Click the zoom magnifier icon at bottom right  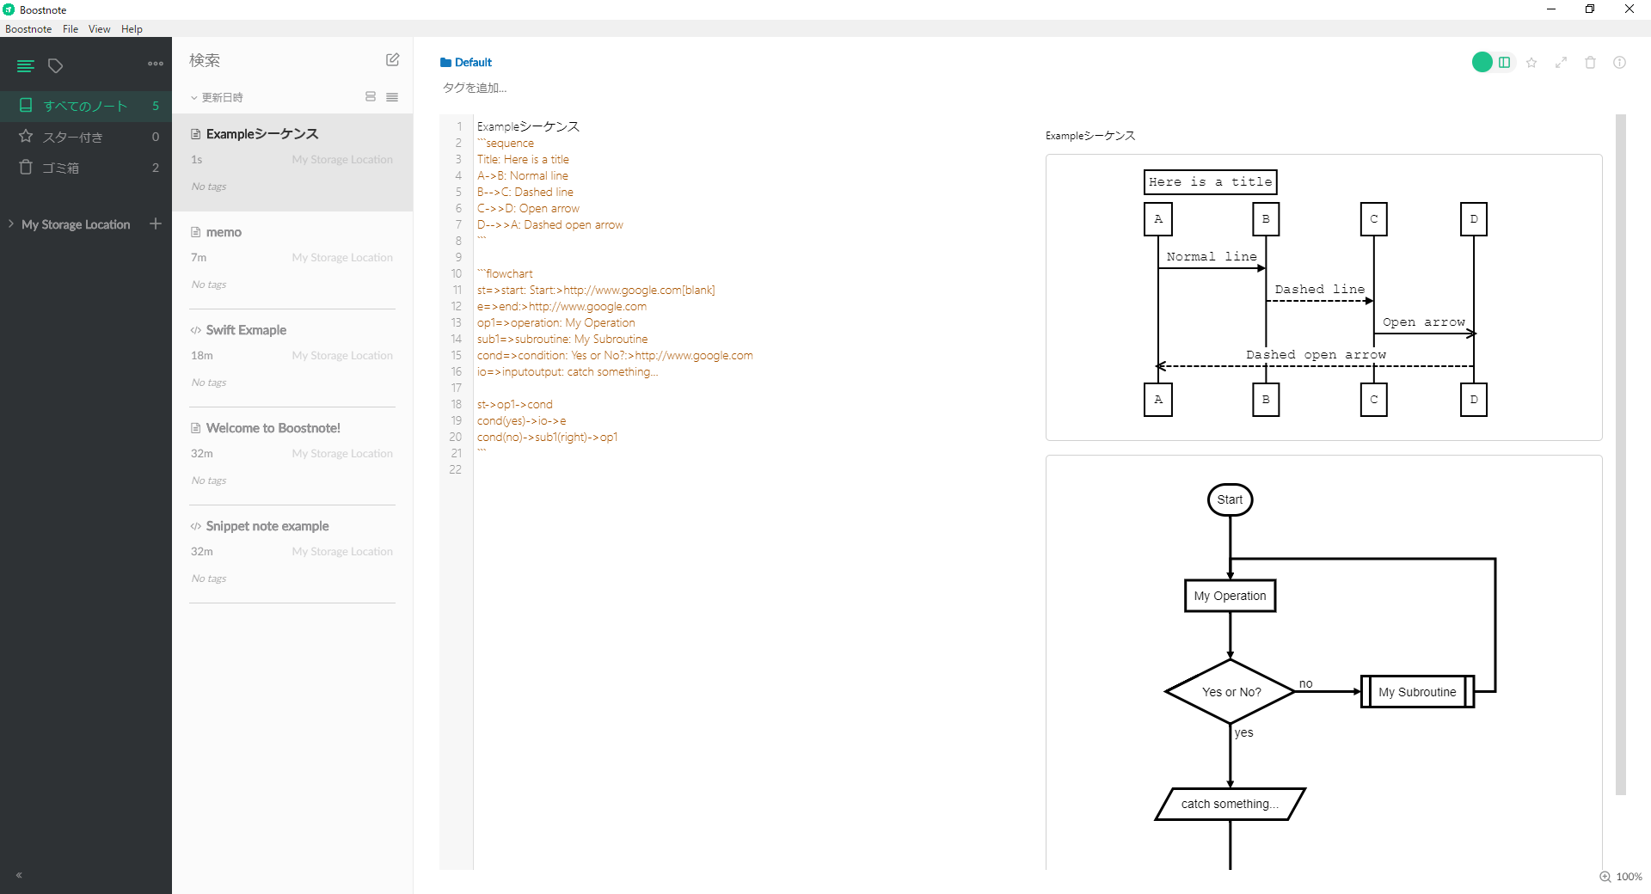click(1605, 877)
